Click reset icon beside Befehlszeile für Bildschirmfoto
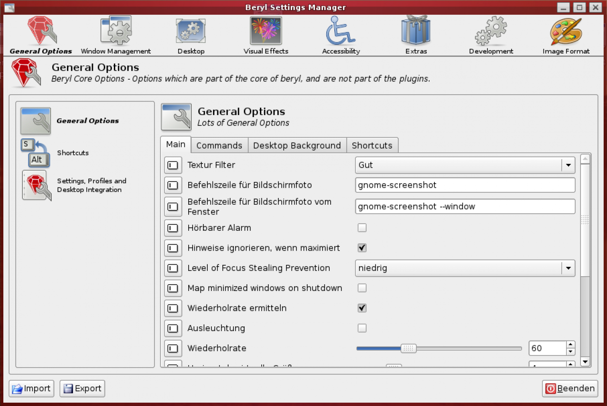Image resolution: width=607 pixels, height=406 pixels. [173, 185]
